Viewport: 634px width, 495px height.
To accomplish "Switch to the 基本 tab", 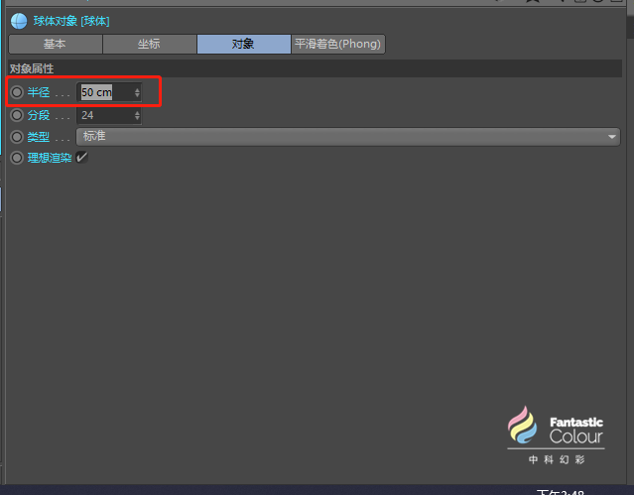I will (x=56, y=44).
